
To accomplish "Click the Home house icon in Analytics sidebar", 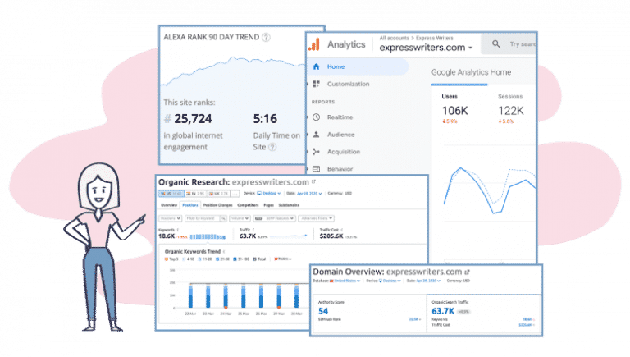I will [x=316, y=66].
